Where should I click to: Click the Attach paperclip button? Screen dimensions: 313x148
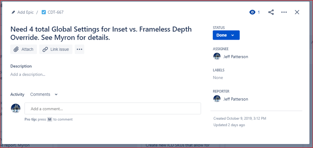(23, 49)
